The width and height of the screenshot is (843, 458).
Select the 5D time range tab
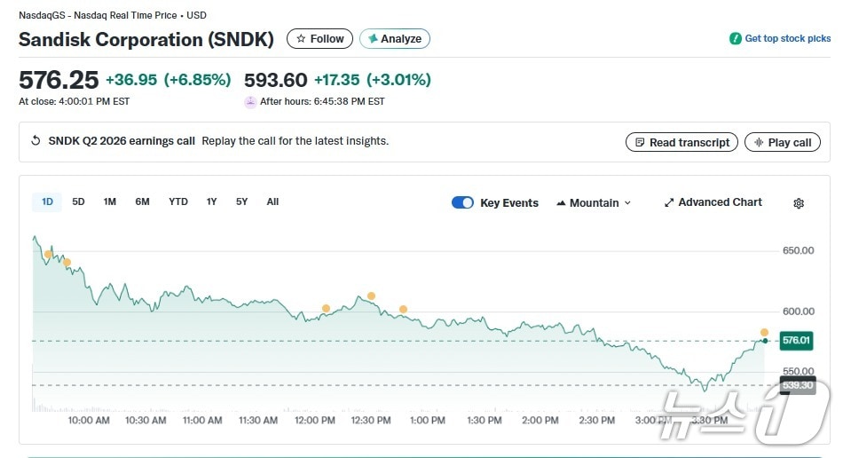(78, 201)
